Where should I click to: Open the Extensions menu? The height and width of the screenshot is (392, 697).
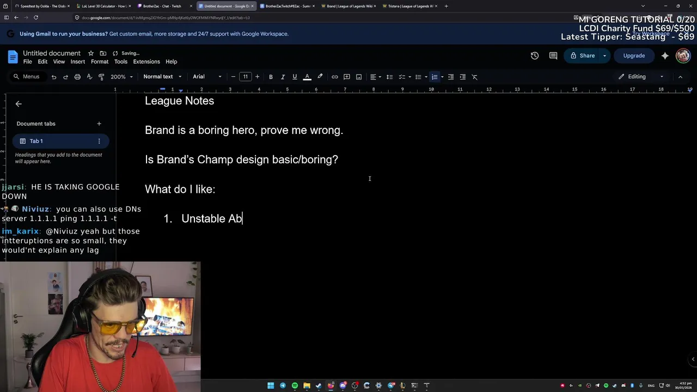tap(146, 62)
